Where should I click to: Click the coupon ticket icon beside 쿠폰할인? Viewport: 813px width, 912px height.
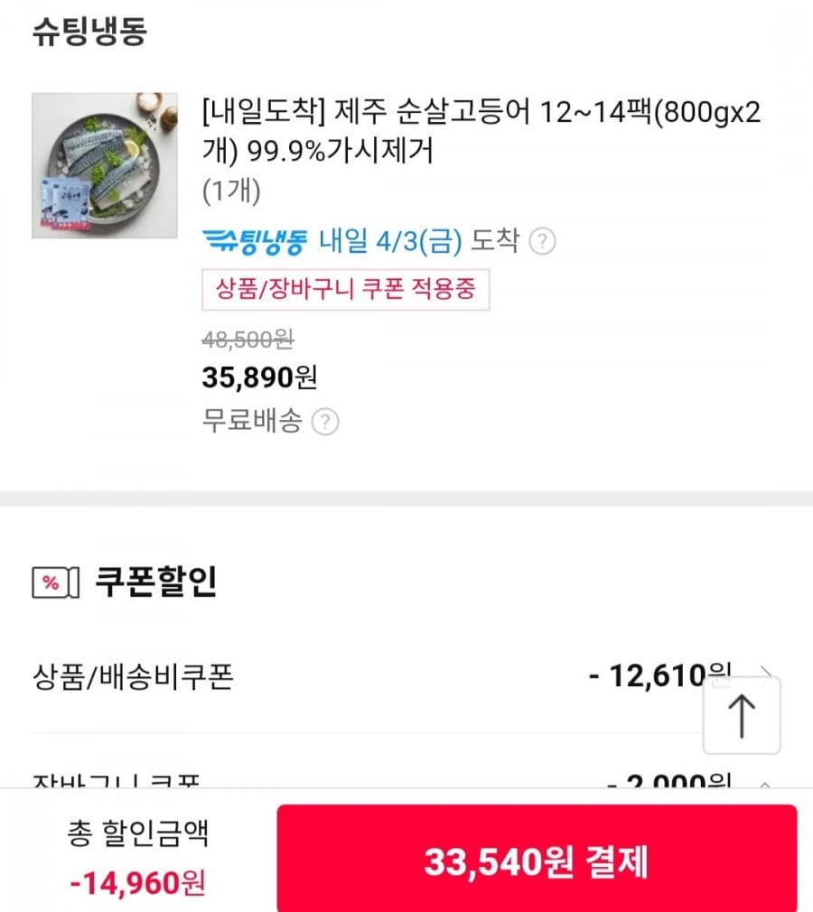(56, 583)
